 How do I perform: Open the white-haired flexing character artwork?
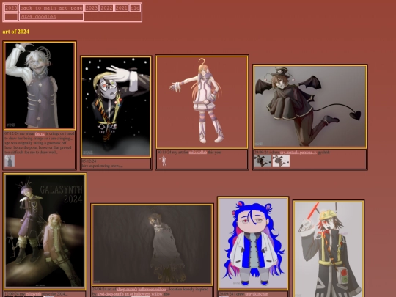(40, 85)
